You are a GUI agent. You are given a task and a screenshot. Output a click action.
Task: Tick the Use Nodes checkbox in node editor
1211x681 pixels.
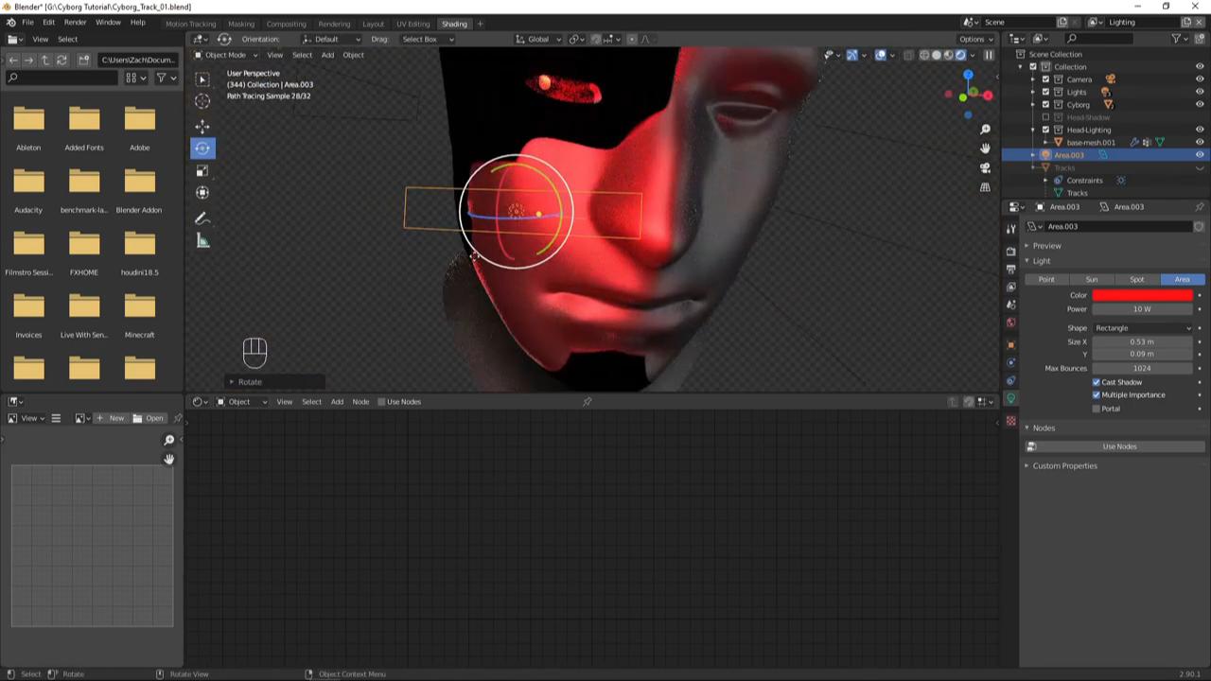pyautogui.click(x=381, y=402)
